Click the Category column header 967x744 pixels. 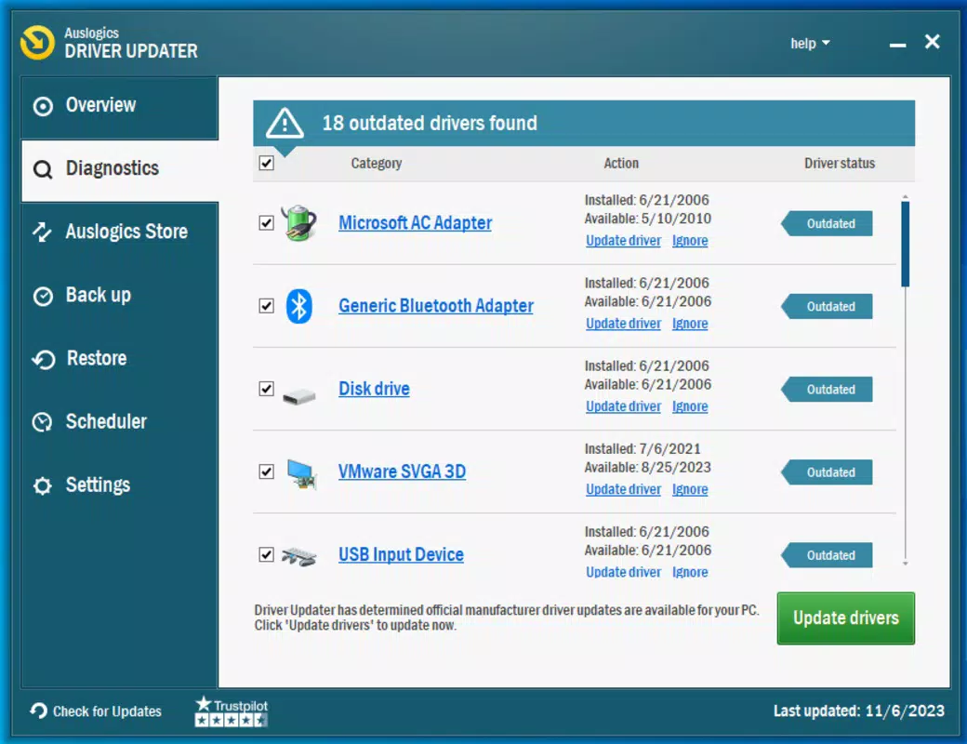(x=377, y=164)
